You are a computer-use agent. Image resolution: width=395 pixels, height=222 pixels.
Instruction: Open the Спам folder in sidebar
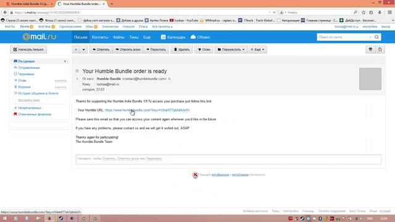(x=22, y=81)
